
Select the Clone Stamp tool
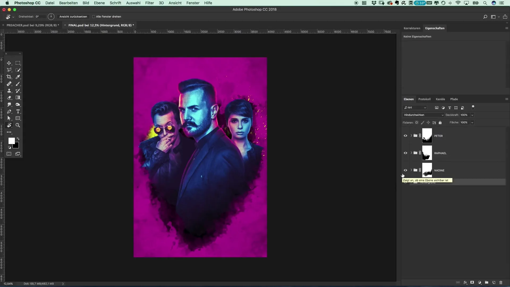point(9,91)
